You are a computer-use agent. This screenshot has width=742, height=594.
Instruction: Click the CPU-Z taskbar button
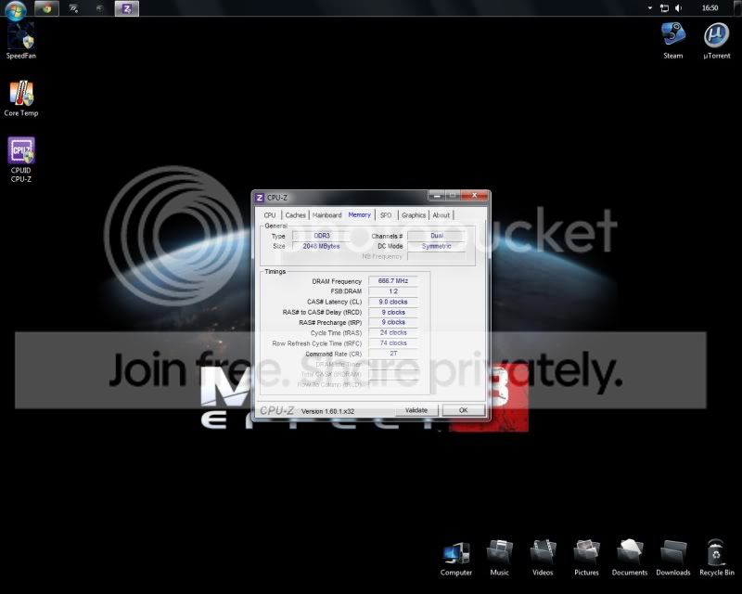(127, 8)
